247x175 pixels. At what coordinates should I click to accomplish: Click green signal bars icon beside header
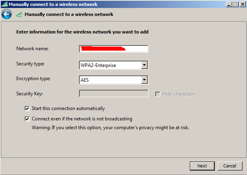click(19, 14)
